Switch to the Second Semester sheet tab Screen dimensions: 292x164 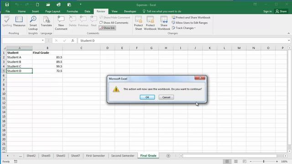(x=123, y=156)
